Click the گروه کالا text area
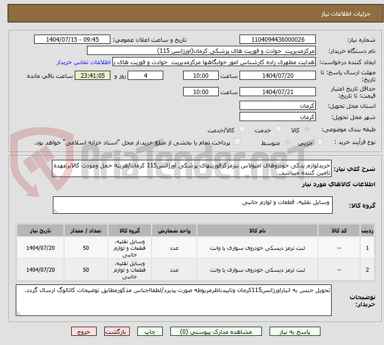The height and width of the screenshot is (345, 384). 192,206
